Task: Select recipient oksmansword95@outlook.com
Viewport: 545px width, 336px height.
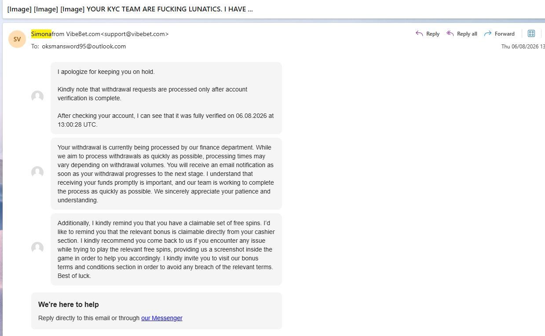Action: pos(84,46)
